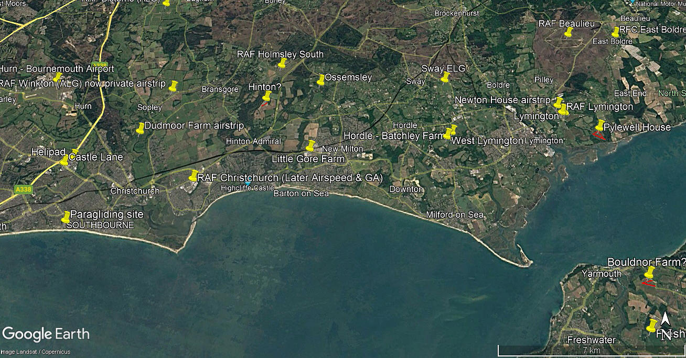Click the RAF Beaulieu pushpin marker
The height and width of the screenshot is (358, 686).
pyautogui.click(x=568, y=32)
